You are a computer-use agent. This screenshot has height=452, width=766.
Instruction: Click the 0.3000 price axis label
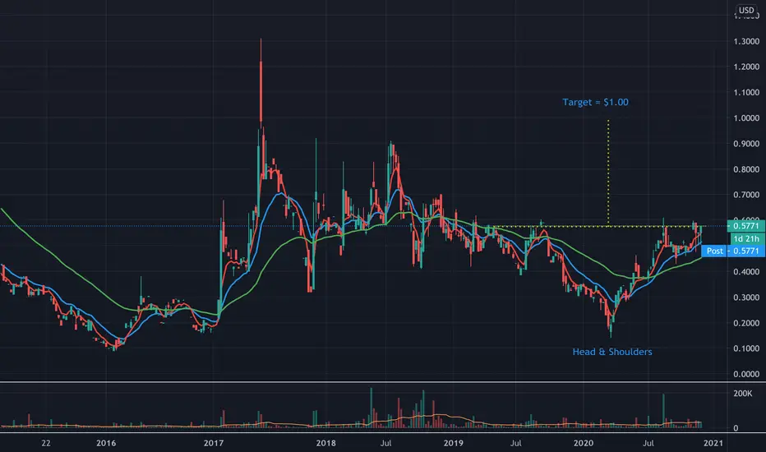[x=746, y=297]
